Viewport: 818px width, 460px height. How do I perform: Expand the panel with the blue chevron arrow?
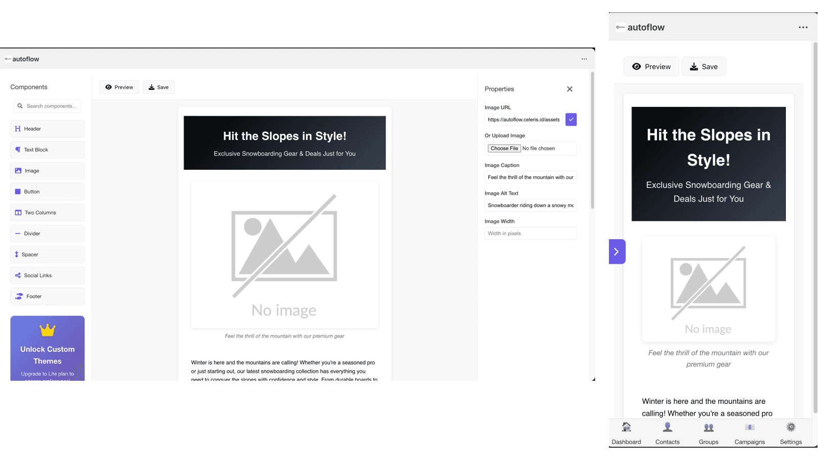pos(617,251)
